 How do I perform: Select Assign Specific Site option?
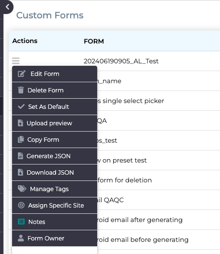point(55,206)
